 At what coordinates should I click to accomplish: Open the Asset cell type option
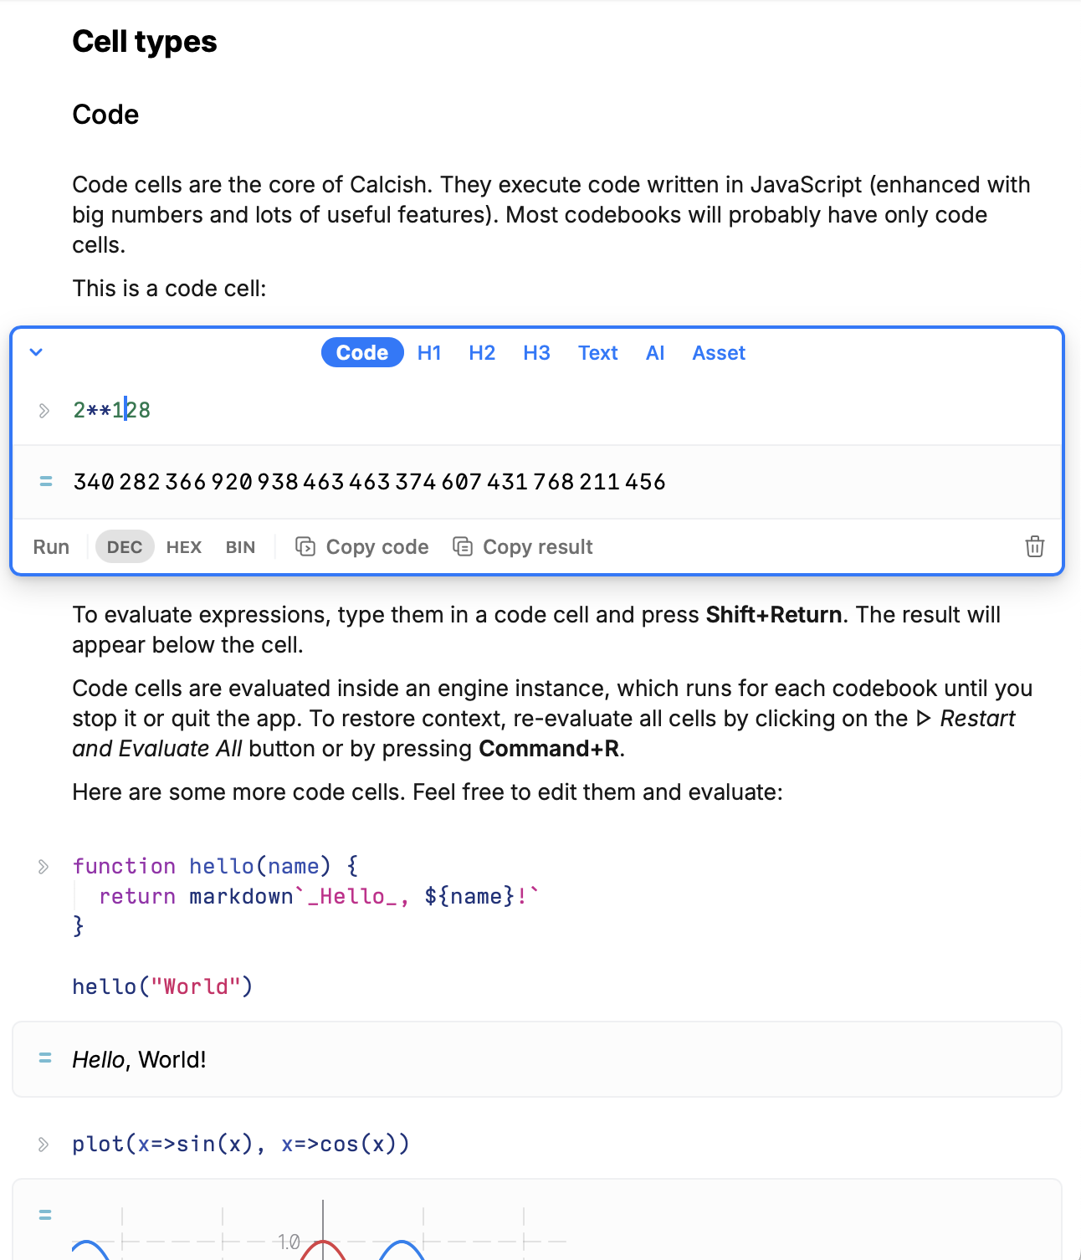click(718, 352)
